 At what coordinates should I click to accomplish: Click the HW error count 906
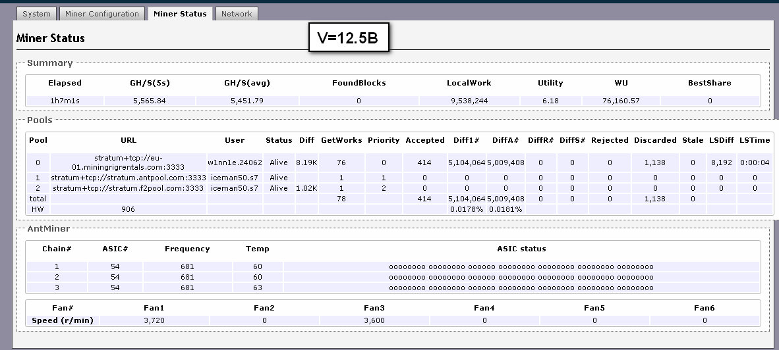coord(129,209)
